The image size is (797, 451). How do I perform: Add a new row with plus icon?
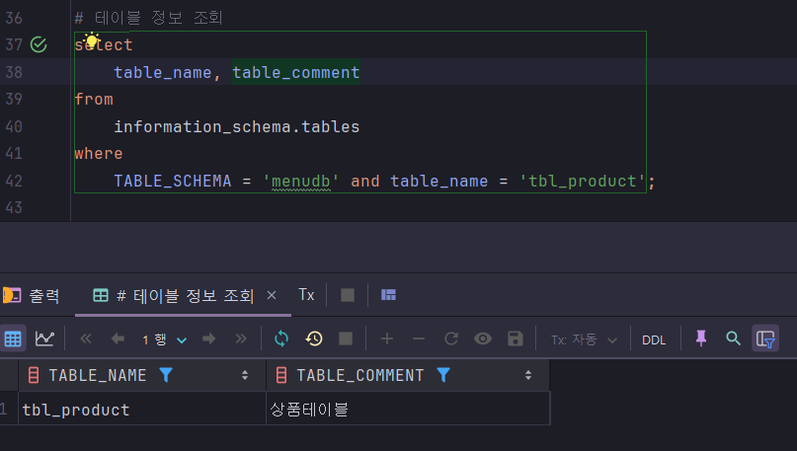[x=387, y=338]
